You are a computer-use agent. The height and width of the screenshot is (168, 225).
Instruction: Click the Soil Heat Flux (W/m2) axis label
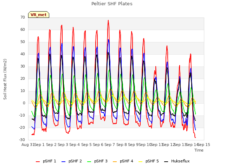5,79
